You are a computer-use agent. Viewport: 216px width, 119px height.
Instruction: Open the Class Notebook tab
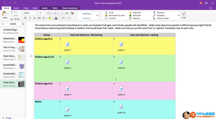[70, 8]
